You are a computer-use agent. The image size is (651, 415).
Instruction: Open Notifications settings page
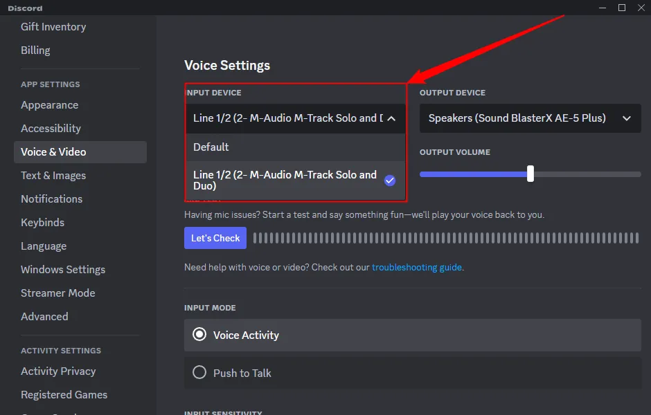(51, 199)
